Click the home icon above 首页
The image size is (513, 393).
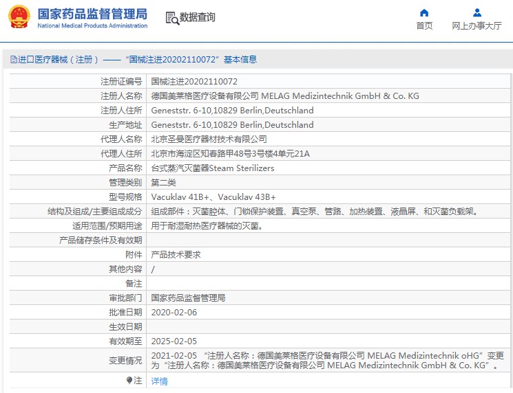coord(424,13)
